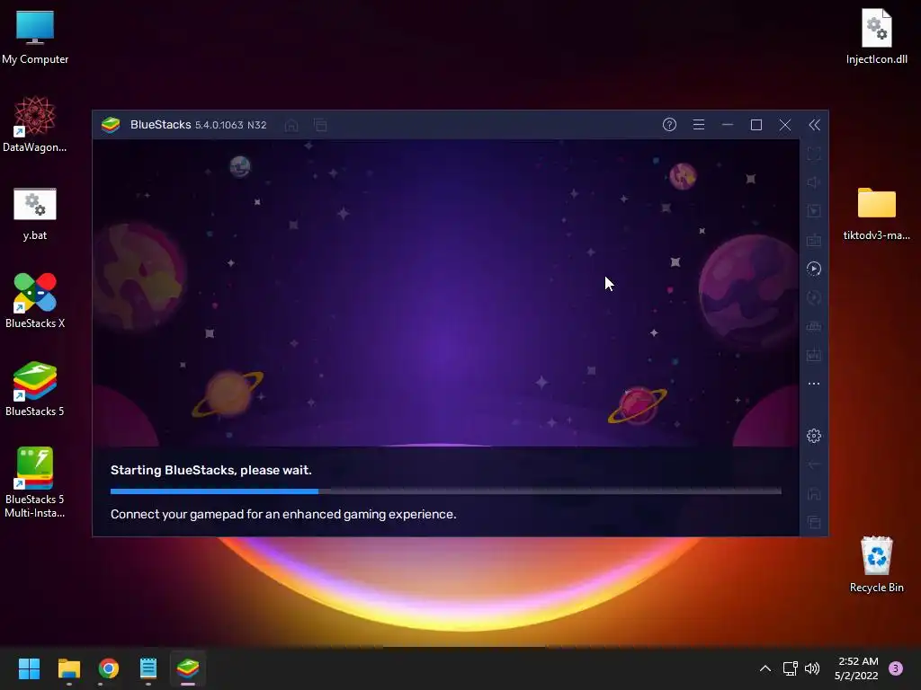Screen dimensions: 921x690
Task: Click the rotate icon in the sidebar
Action: tap(813, 297)
